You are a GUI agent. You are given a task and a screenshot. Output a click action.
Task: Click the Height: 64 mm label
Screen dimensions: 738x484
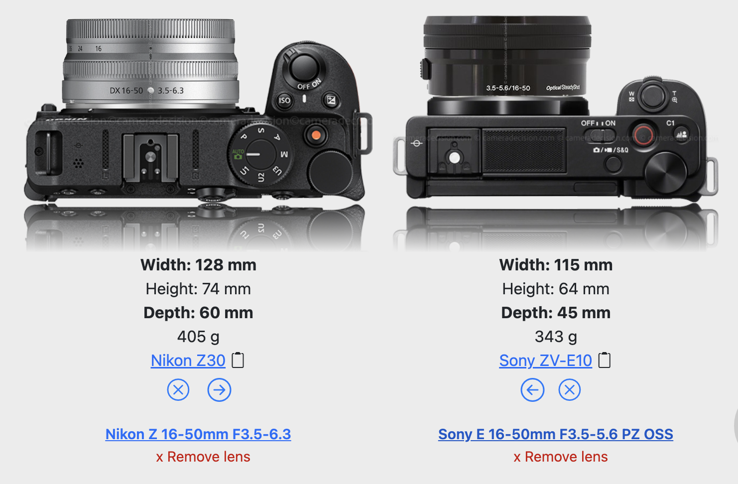tap(556, 289)
